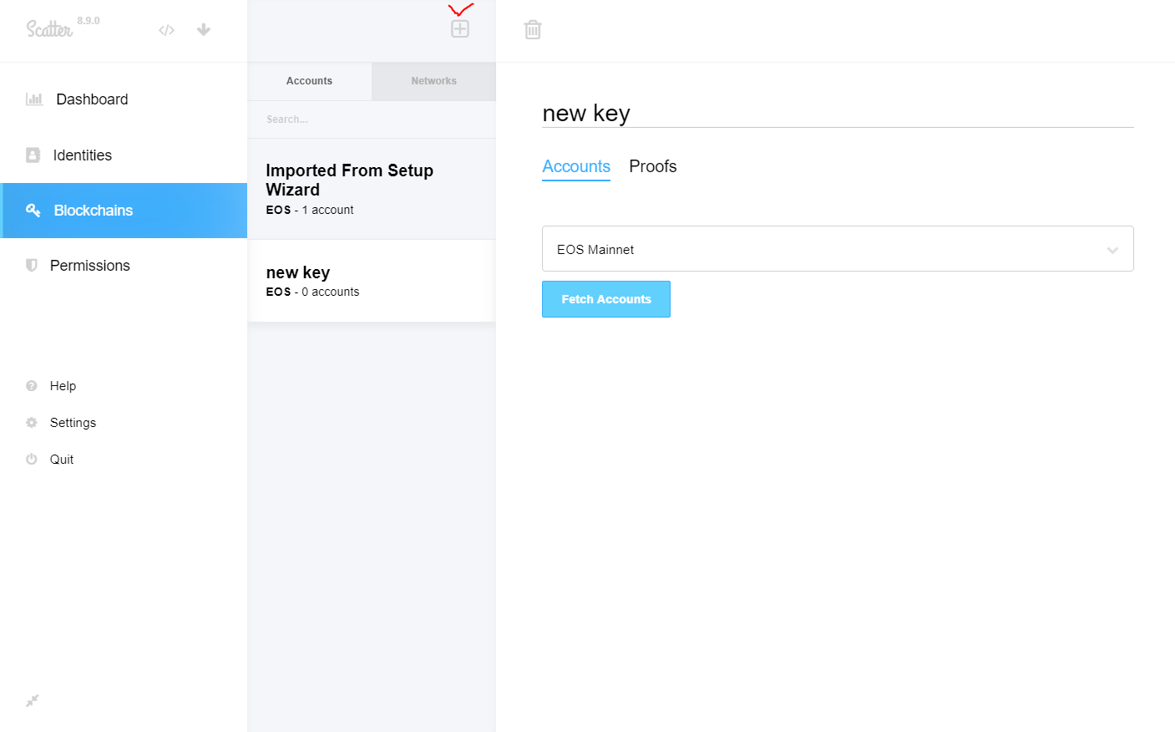Viewport: 1175px width, 732px height.
Task: Select the 'new key' list entry
Action: (372, 281)
